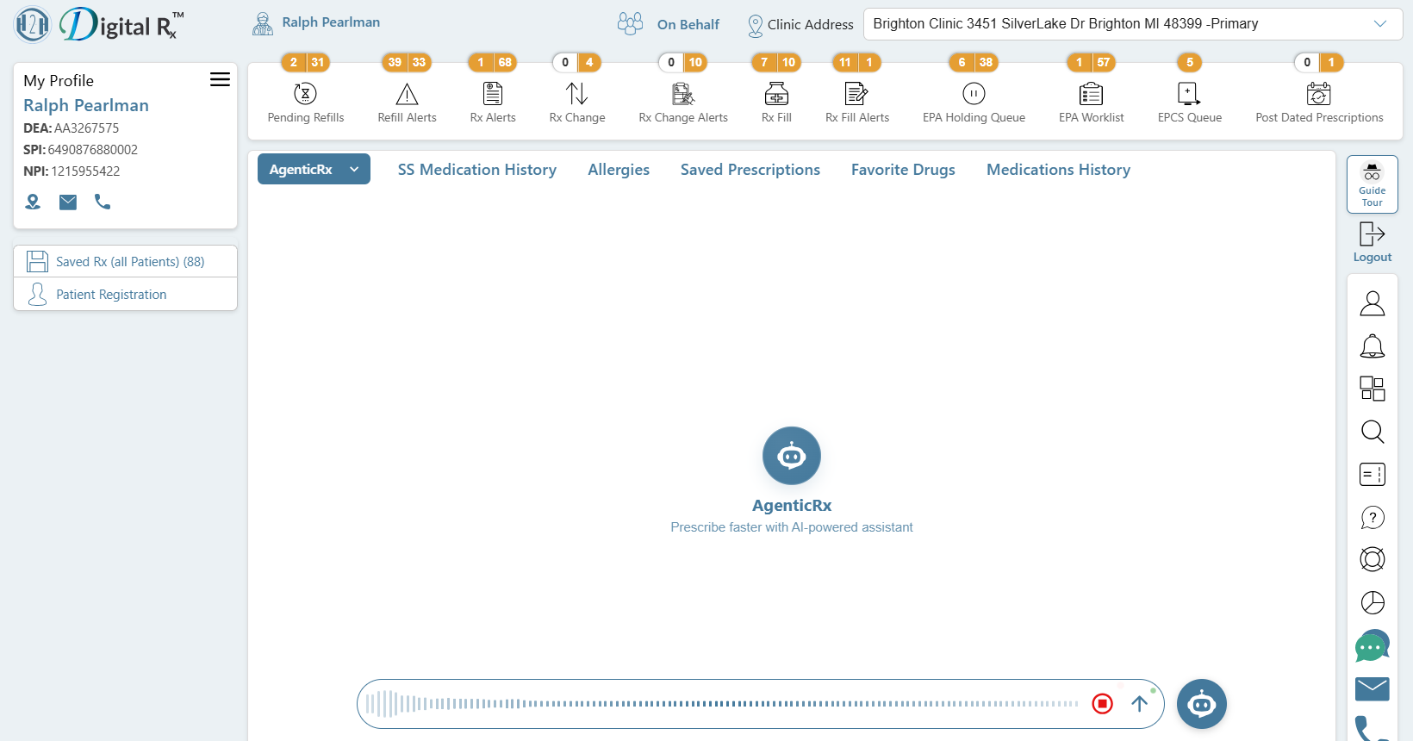Open Saved Rx (all Patients) list
The image size is (1413, 741).
pos(126,261)
